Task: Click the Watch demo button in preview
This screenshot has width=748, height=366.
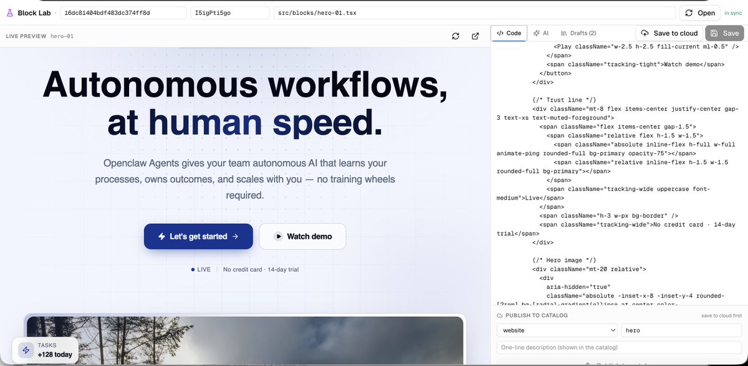Action: (x=302, y=236)
